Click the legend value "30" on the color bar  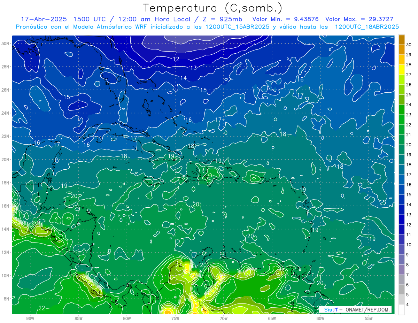(x=409, y=45)
